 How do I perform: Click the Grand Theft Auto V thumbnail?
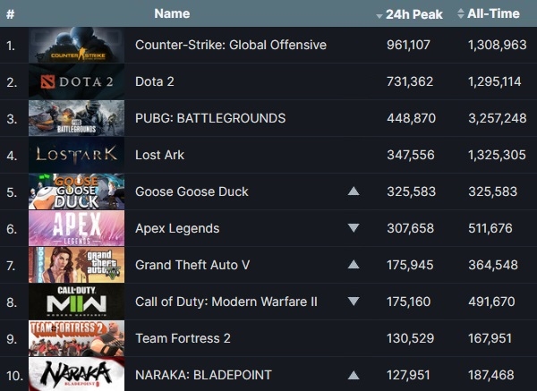point(76,265)
